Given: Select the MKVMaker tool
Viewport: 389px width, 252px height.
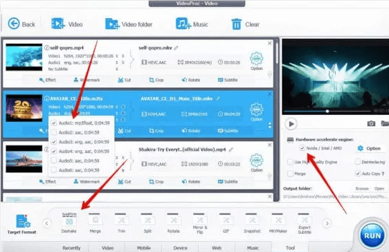Looking at the screenshot, I should click(x=278, y=223).
